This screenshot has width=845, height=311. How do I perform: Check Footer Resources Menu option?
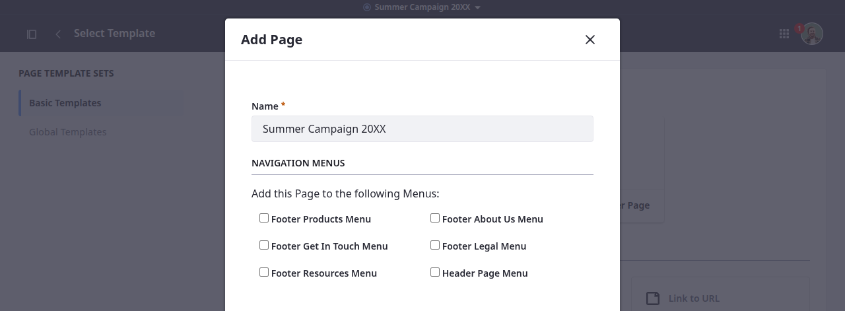tap(264, 272)
